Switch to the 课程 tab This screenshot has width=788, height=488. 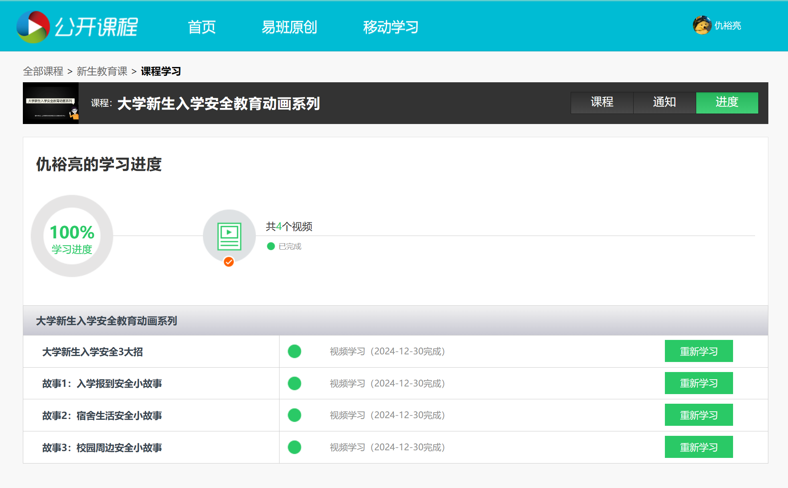[x=602, y=103]
